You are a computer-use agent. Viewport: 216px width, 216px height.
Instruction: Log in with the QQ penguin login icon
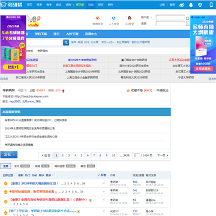pos(130,18)
